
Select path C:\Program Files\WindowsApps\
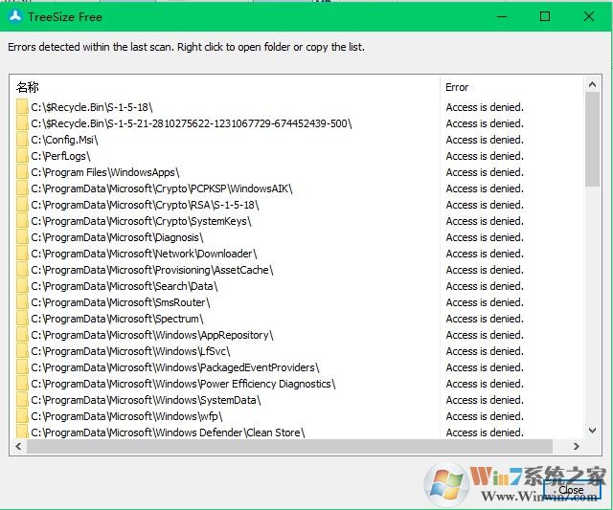pos(105,172)
